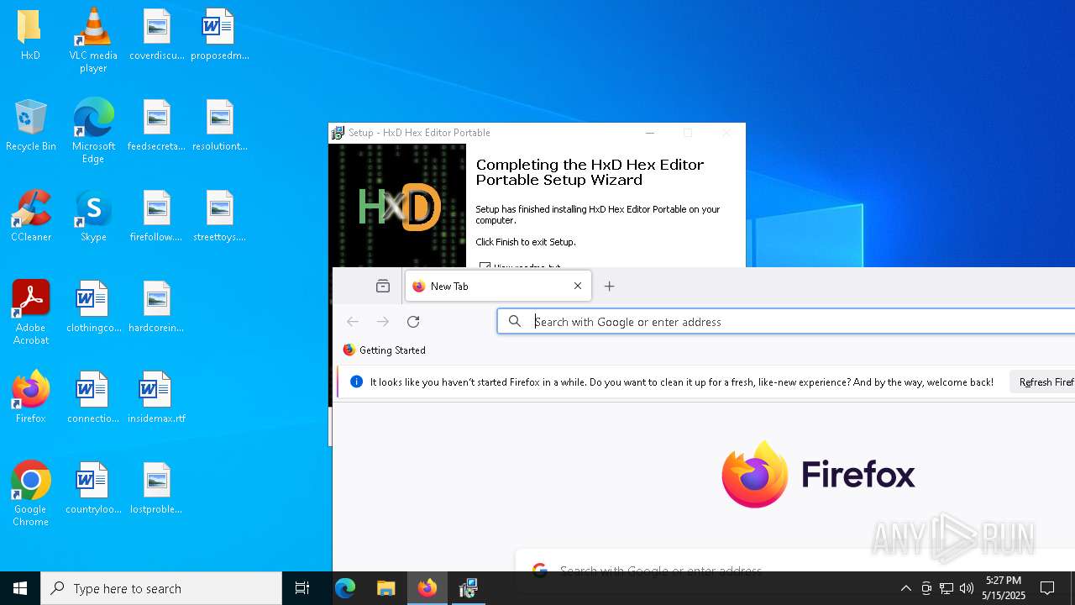Open the insidemax.rtf document
Screen dimensions: 1075x605
(156, 397)
